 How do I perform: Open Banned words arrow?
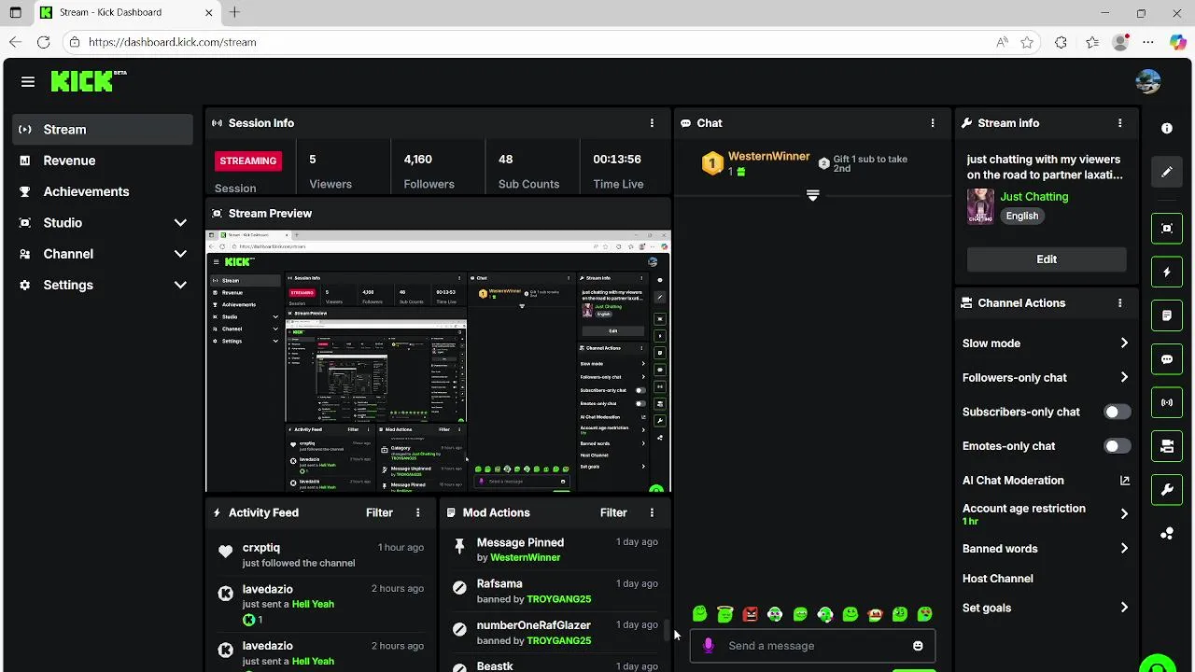coord(1124,549)
